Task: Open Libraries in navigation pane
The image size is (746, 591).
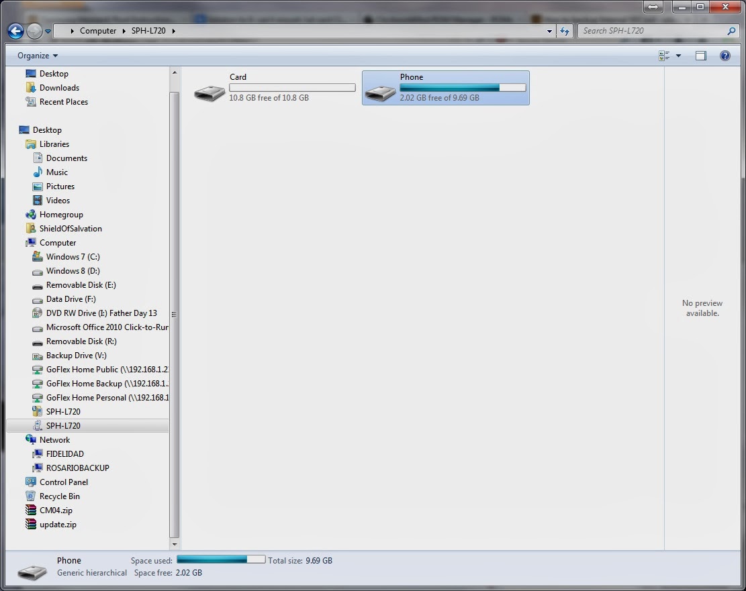Action: [x=47, y=144]
